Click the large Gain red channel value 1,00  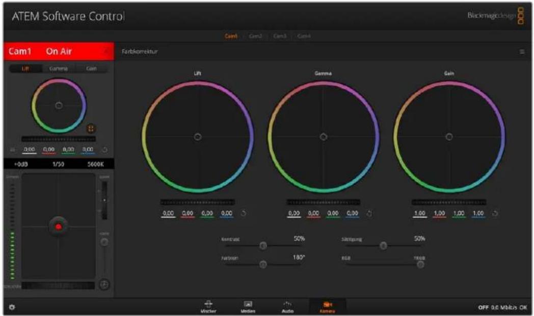click(x=439, y=214)
